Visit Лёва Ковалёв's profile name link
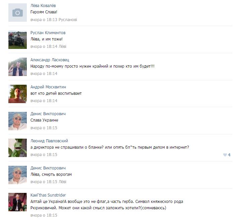The image size is (241, 220). pyautogui.click(x=43, y=6)
